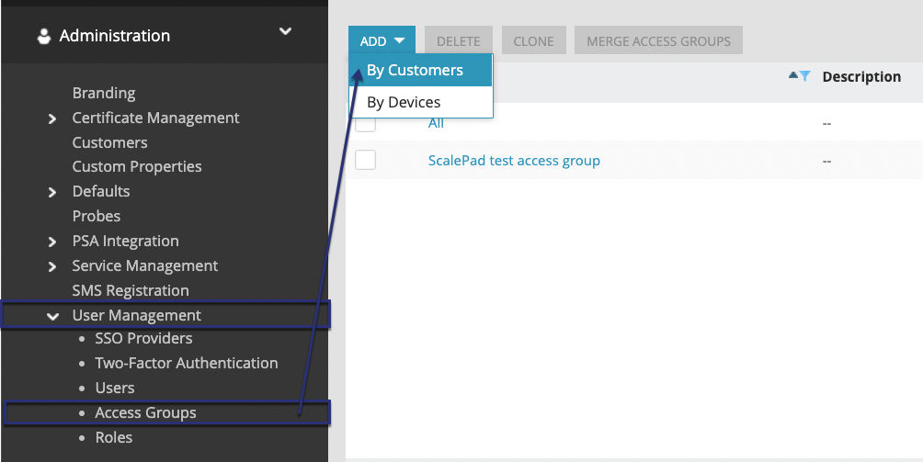Click the ADD dropdown button
The height and width of the screenshot is (462, 923).
[382, 40]
